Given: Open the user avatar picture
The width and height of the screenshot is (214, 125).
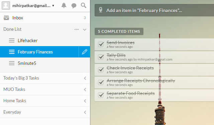Looking at the screenshot, I should 6,6.
